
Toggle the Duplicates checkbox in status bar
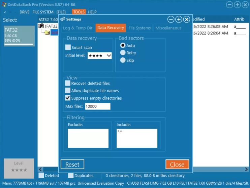[71, 176]
